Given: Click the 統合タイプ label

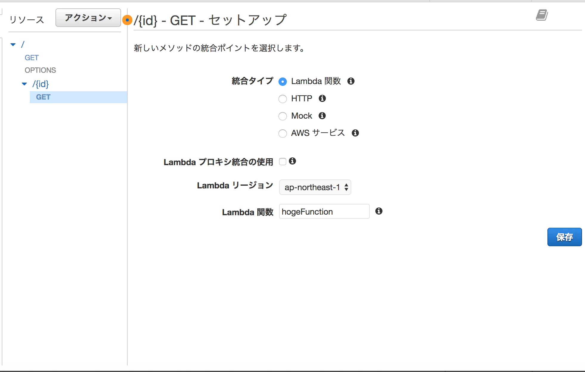Looking at the screenshot, I should click(252, 81).
